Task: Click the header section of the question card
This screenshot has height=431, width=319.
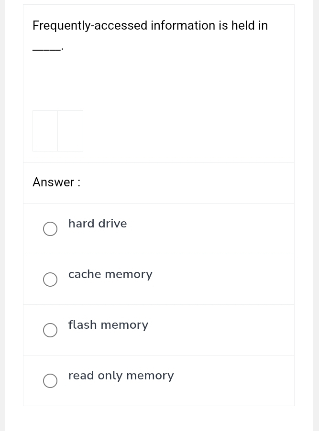Action: [x=159, y=36]
